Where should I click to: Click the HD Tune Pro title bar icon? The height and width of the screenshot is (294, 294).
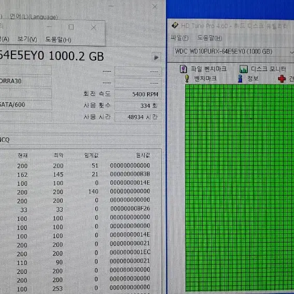[x=175, y=25]
